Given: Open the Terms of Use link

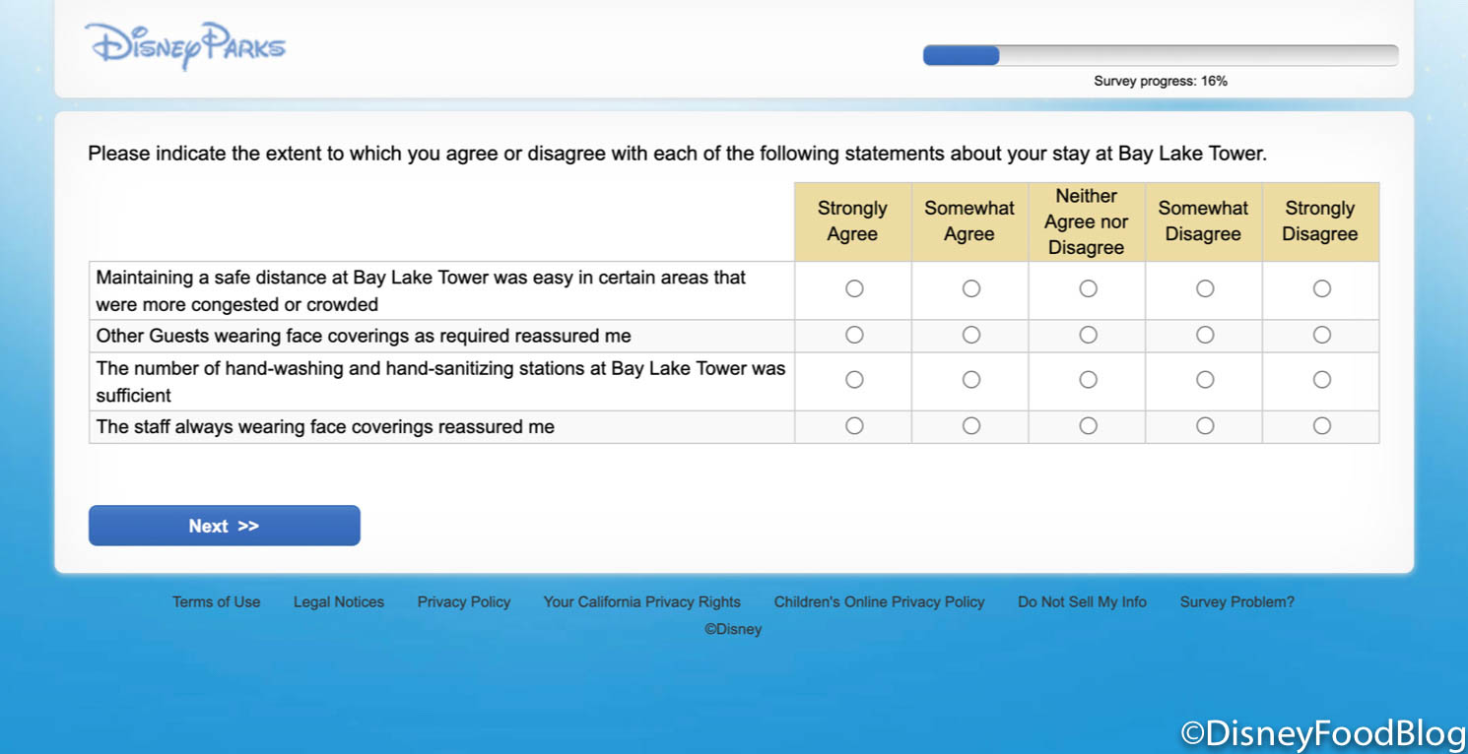Looking at the screenshot, I should coord(216,601).
